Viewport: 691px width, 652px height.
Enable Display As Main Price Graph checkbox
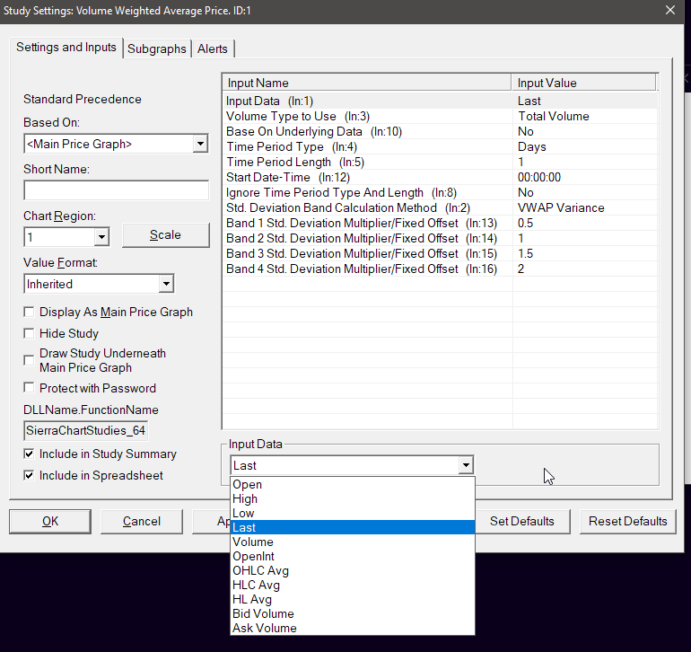[30, 313]
